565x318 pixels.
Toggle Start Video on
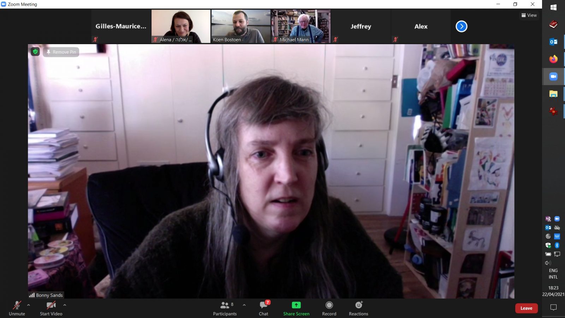(51, 308)
